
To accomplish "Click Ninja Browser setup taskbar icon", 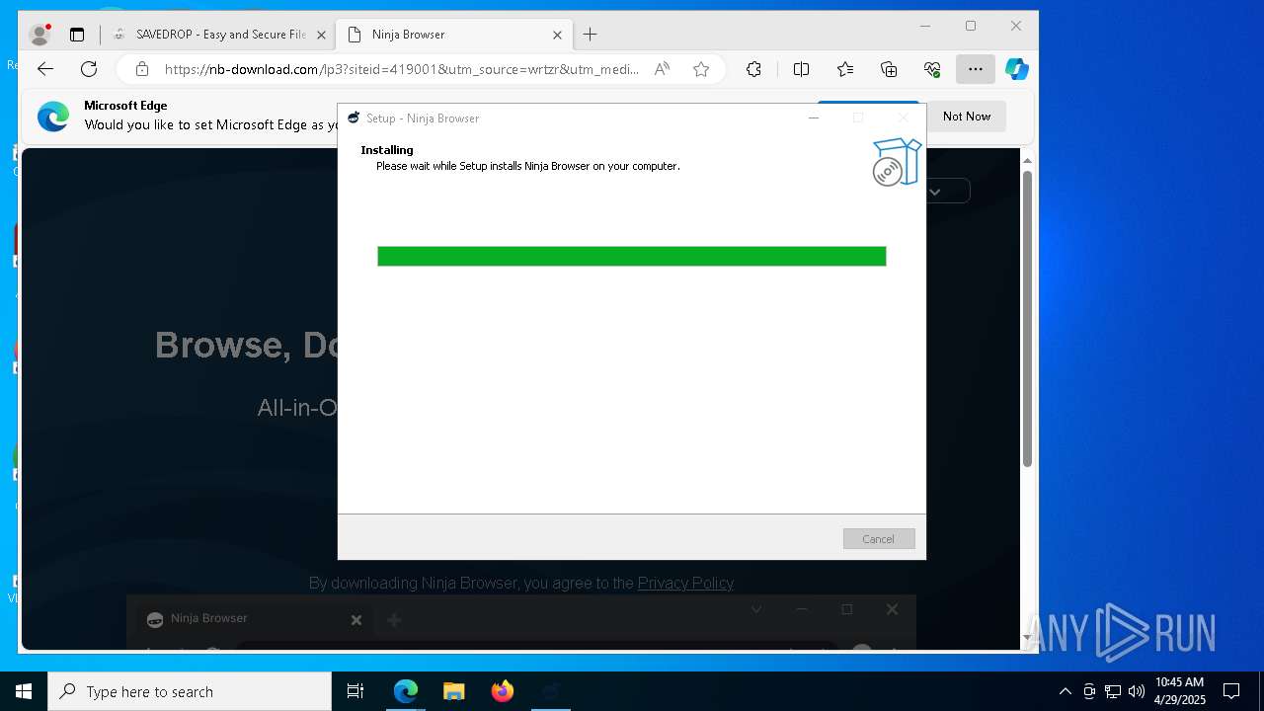I will tap(551, 691).
